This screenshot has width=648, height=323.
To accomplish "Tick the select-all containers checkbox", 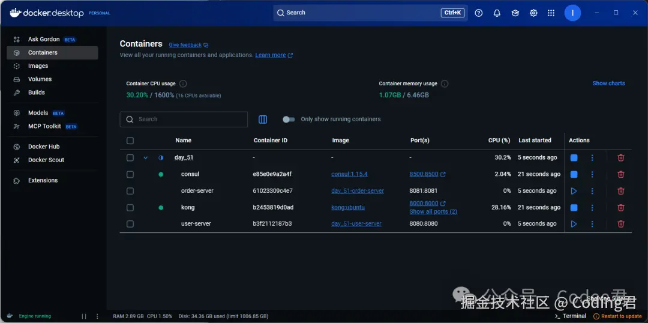I will [x=130, y=140].
